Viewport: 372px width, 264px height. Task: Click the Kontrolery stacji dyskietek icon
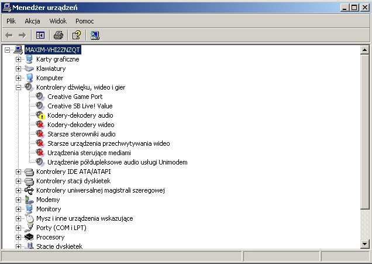pyautogui.click(x=29, y=181)
